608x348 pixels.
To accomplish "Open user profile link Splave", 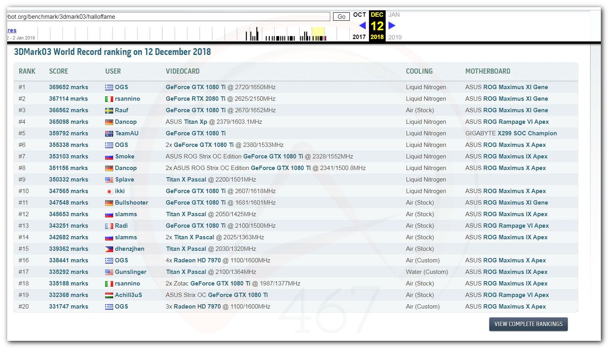I will [x=124, y=180].
